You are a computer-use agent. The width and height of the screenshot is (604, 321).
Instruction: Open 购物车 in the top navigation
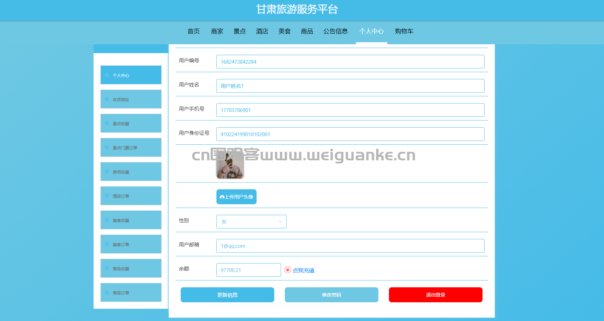(x=404, y=31)
